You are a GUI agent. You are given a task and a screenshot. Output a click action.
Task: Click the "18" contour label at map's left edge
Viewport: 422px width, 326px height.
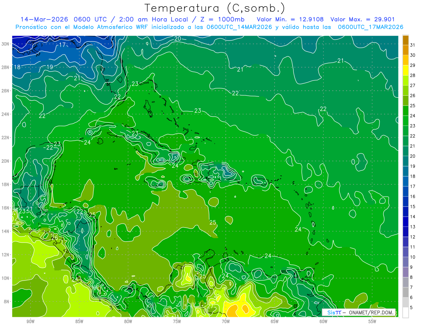pyautogui.click(x=17, y=67)
